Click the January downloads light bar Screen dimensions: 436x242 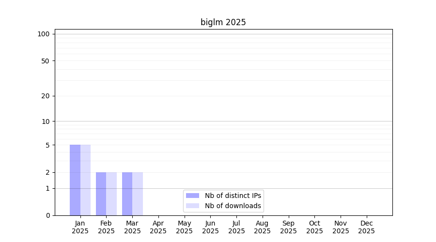(85, 180)
